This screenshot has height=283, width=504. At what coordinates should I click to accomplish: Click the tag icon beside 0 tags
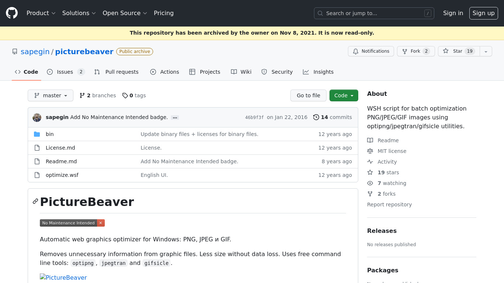point(125,95)
